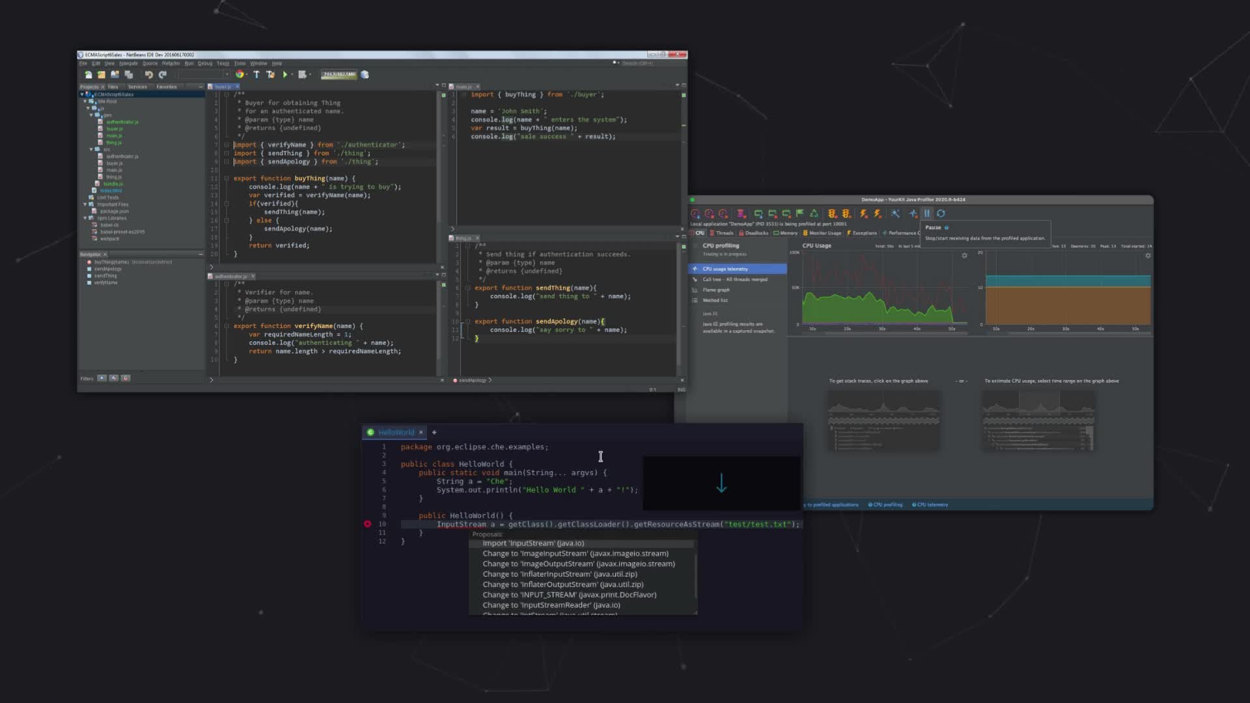Open the configuration combo box in NetBeans toolbar
This screenshot has height=703, width=1250.
coord(204,75)
